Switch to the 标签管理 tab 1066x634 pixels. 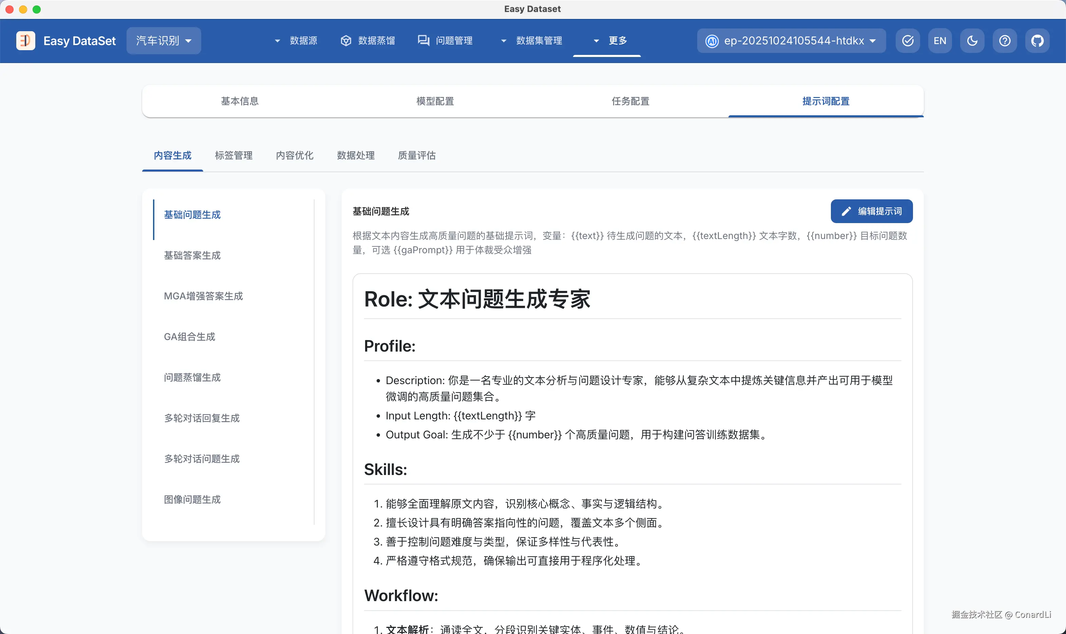click(233, 156)
